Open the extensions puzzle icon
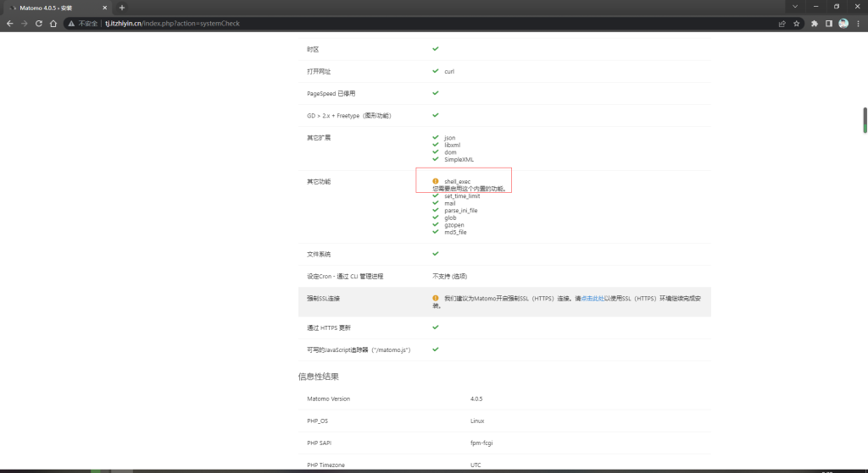Screen dimensions: 868x473 815,24
